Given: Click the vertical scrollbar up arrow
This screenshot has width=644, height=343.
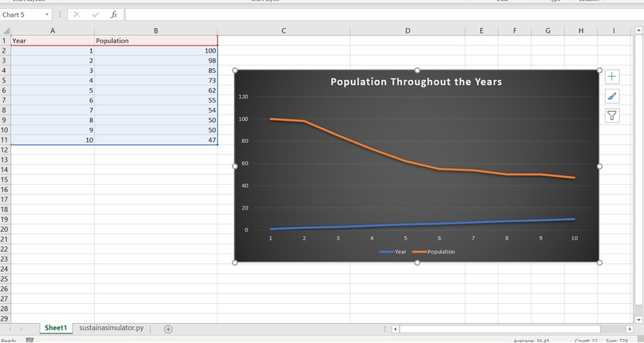Looking at the screenshot, I should (x=638, y=30).
